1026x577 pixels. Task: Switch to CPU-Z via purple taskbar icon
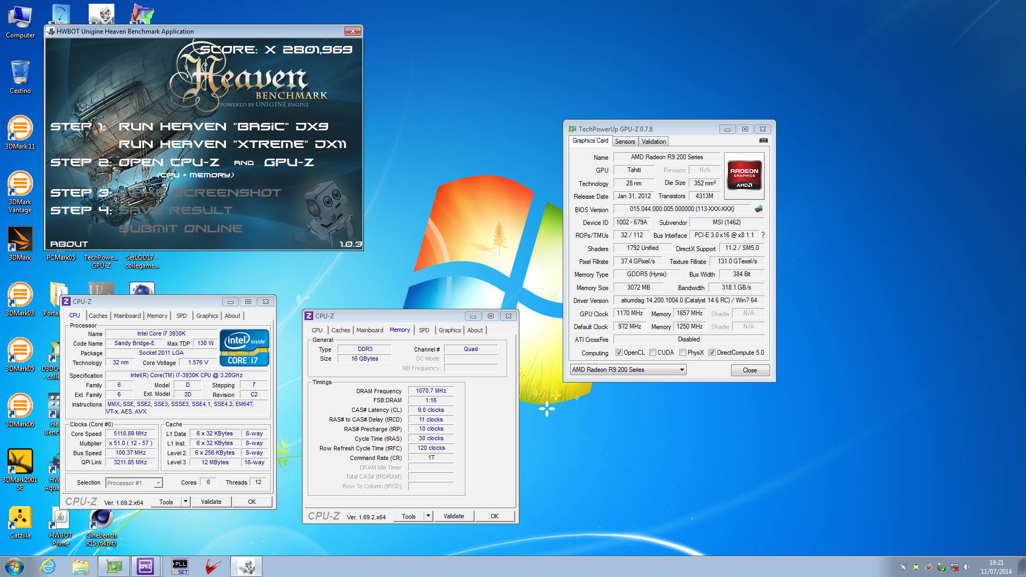[145, 566]
